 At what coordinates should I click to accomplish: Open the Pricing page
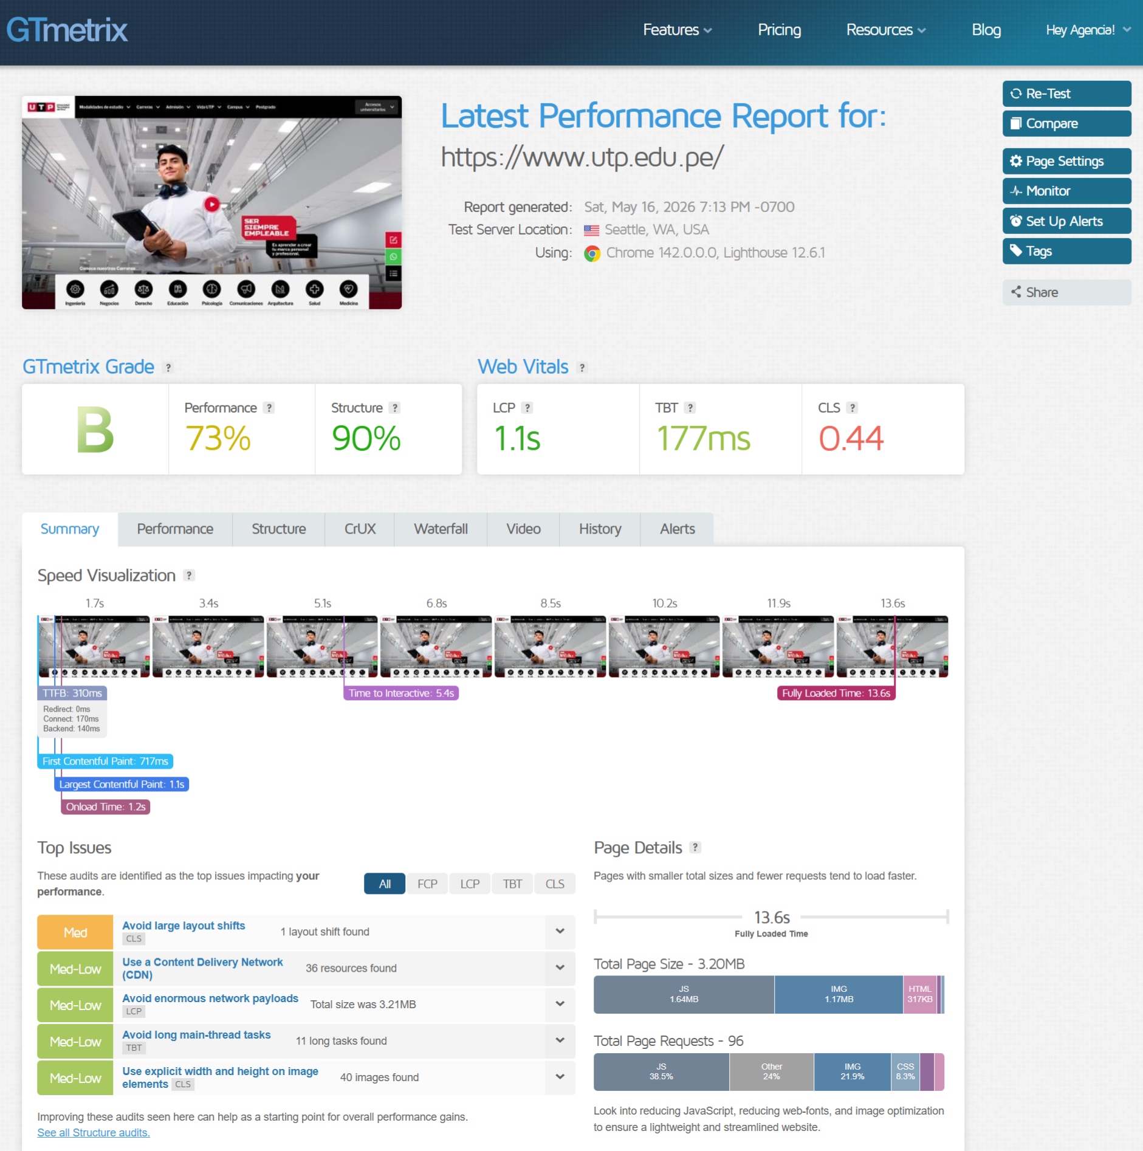(x=779, y=30)
